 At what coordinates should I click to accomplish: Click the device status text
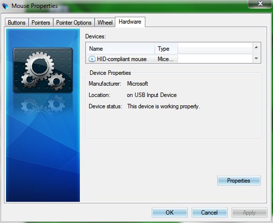(164, 106)
